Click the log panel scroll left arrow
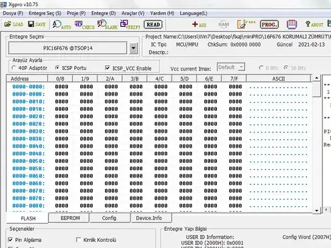The height and width of the screenshot is (248, 331). click(326, 209)
